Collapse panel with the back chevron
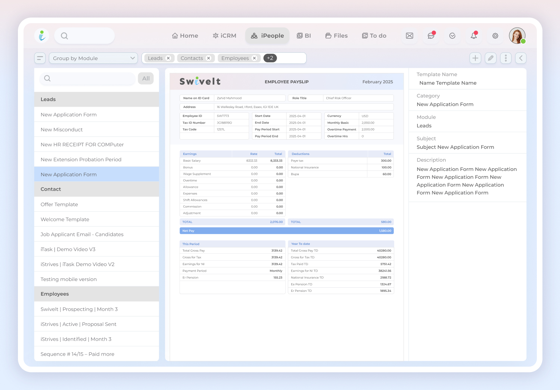 [x=521, y=58]
